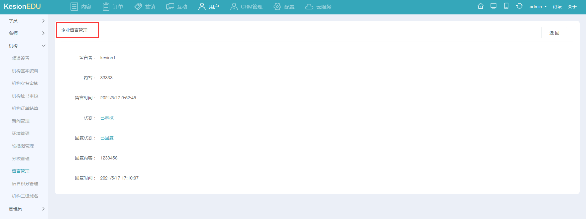This screenshot has width=586, height=219.
Task: Open the 云服务 cloud services module
Action: coord(318,7)
